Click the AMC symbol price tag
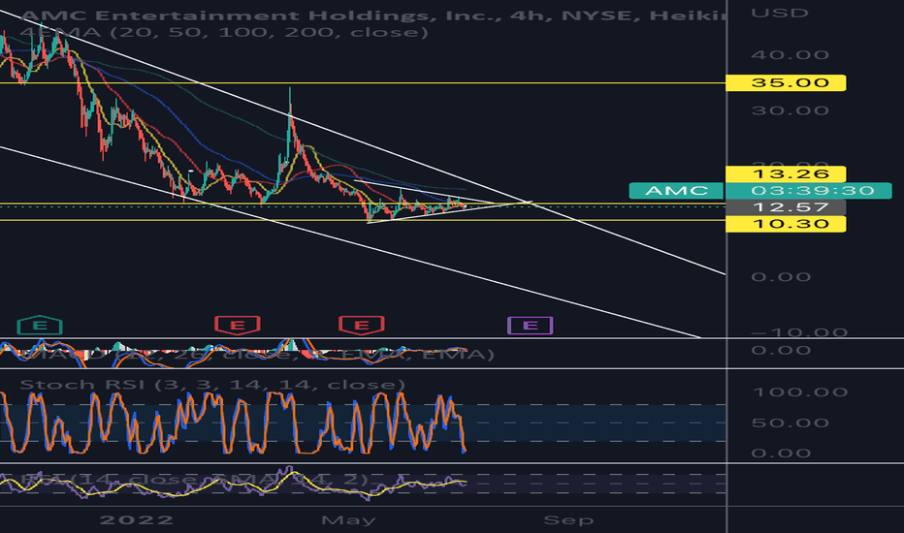 pyautogui.click(x=676, y=191)
